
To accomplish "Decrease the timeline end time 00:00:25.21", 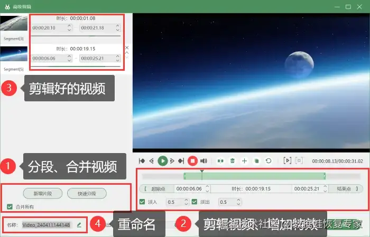I will tap(325, 191).
